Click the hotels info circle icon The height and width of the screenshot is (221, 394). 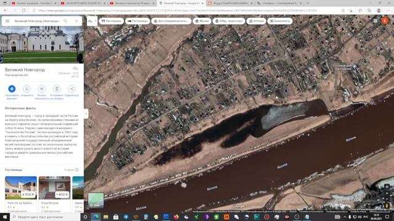(77, 170)
